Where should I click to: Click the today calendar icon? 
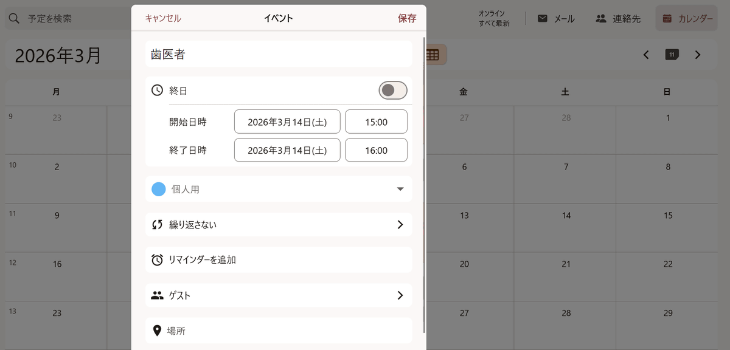point(672,55)
